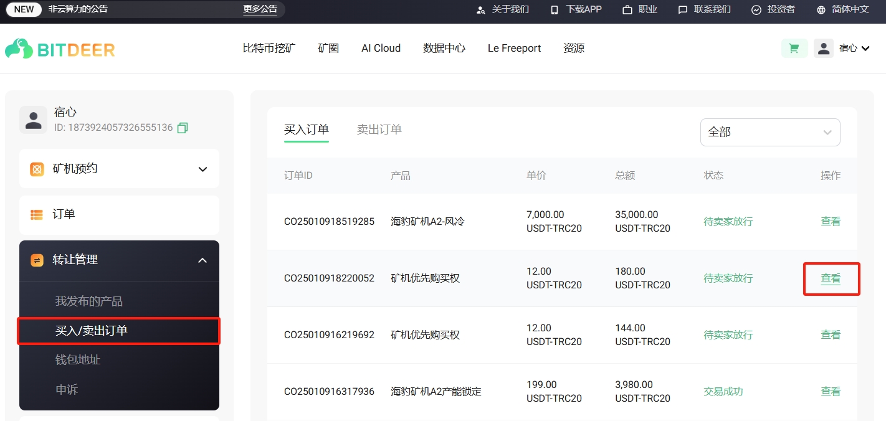
Task: Click the 关于我们 people icon
Action: click(480, 10)
